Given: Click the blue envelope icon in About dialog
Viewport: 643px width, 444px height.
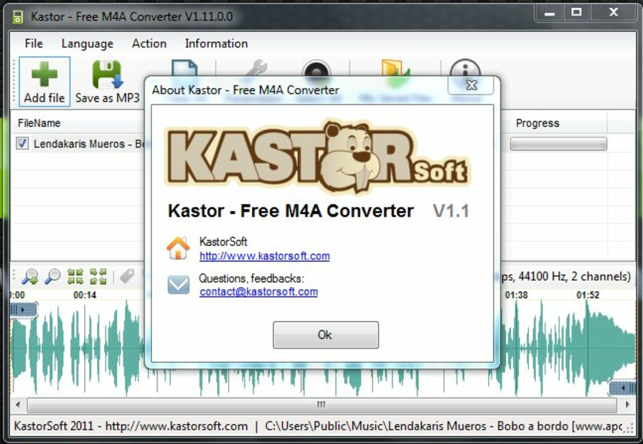Looking at the screenshot, I should (x=178, y=285).
